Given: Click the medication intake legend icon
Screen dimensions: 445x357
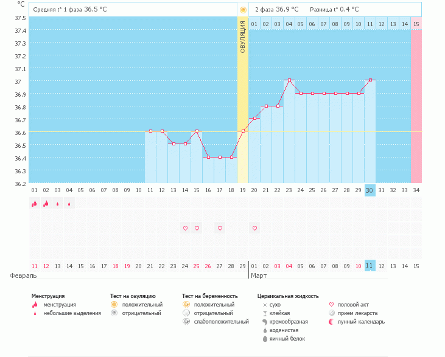Looking at the screenshot, I should point(331,313).
